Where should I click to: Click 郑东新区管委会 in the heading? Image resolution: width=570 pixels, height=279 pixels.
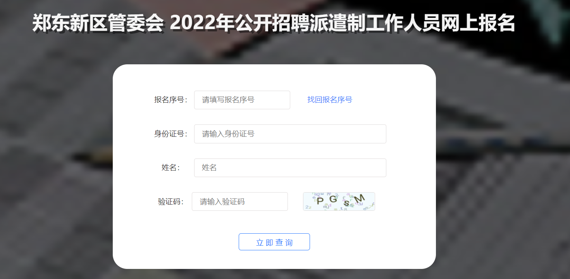(x=98, y=24)
